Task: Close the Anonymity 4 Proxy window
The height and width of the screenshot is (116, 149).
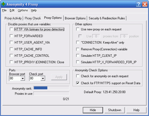Action: 145,4
